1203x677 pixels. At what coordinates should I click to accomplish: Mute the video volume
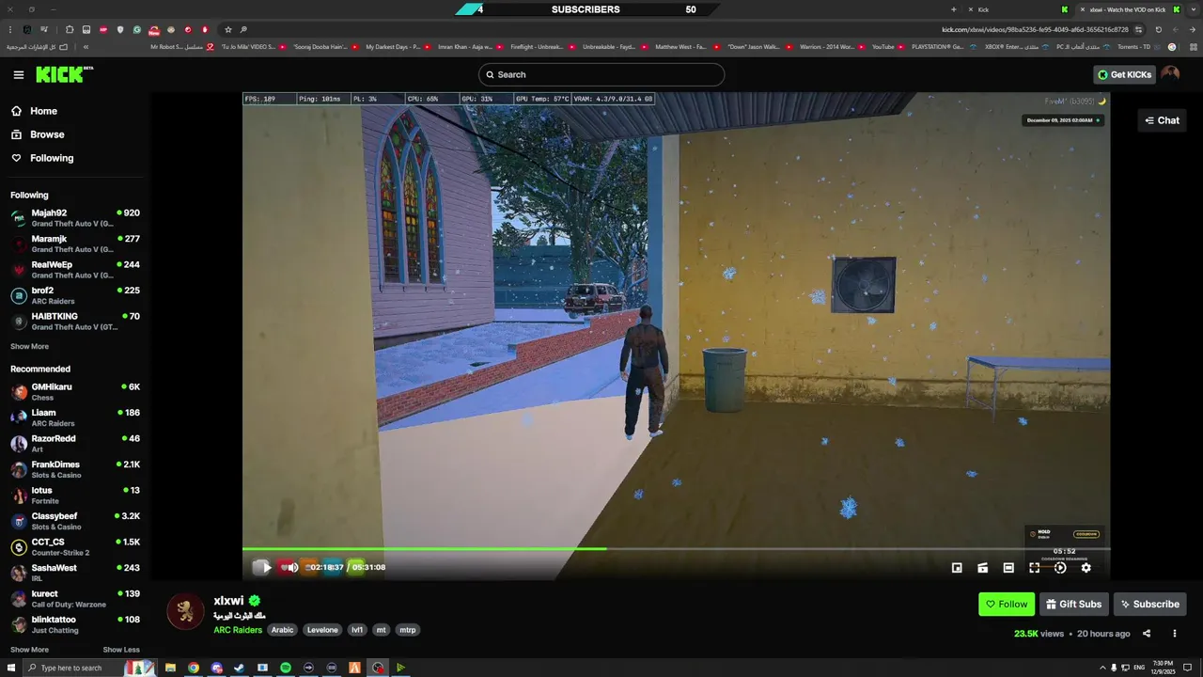coord(292,567)
